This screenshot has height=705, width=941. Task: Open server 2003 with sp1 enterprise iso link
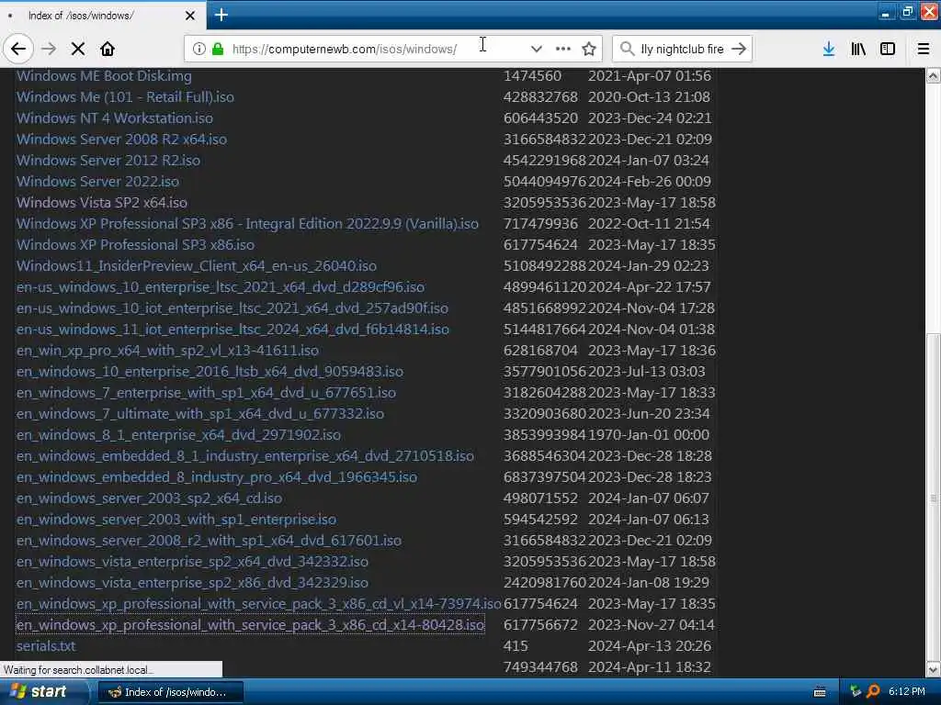(176, 520)
